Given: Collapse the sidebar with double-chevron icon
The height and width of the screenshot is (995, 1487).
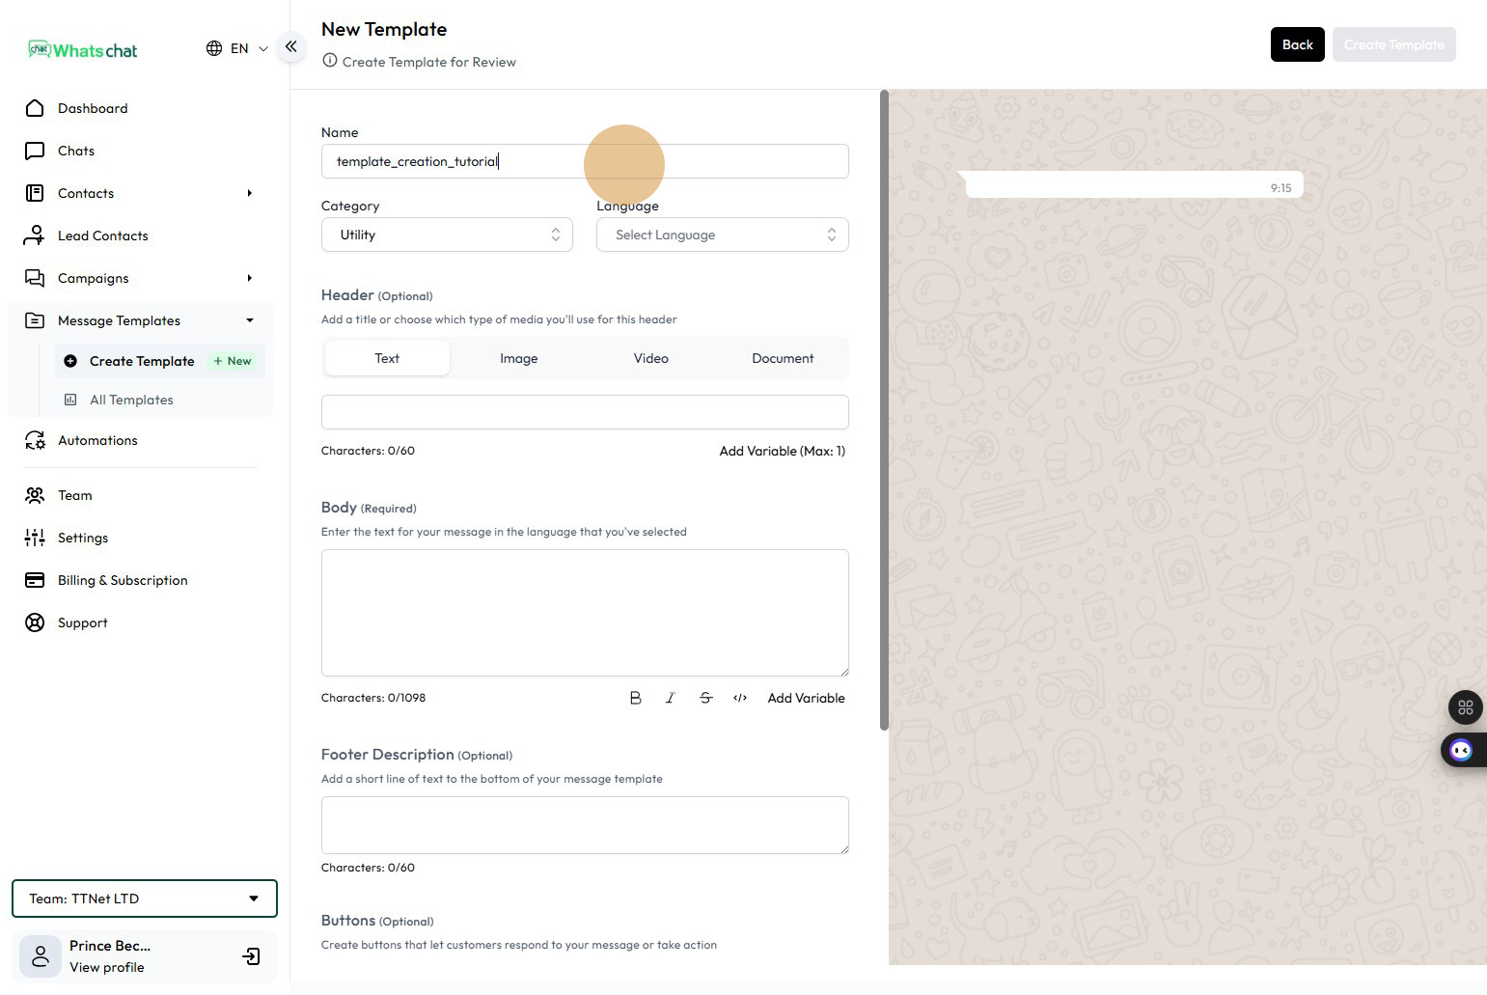Looking at the screenshot, I should tap(290, 46).
